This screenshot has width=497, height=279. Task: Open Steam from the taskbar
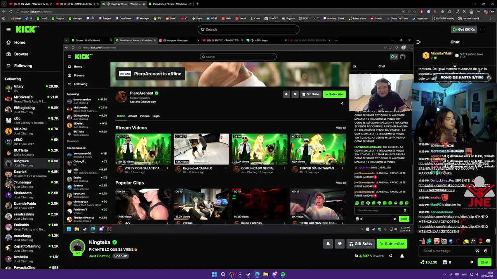tap(248, 274)
